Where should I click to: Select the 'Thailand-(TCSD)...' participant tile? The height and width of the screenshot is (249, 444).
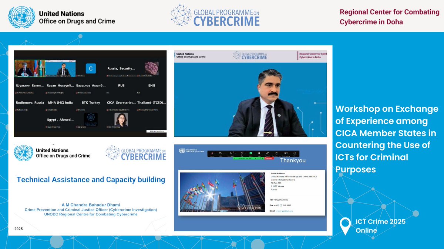(x=152, y=103)
